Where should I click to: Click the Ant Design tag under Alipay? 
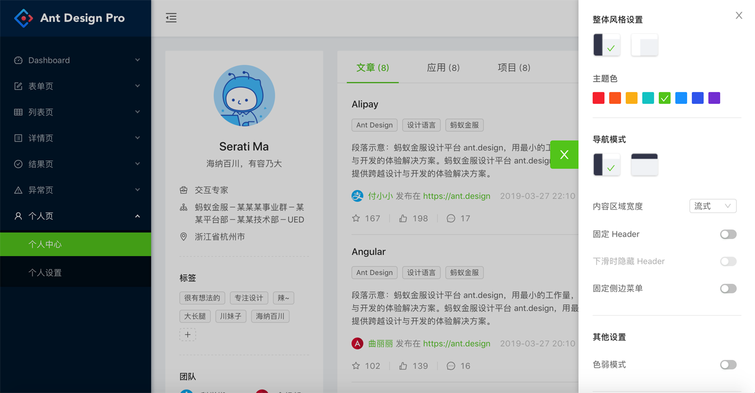click(x=375, y=125)
